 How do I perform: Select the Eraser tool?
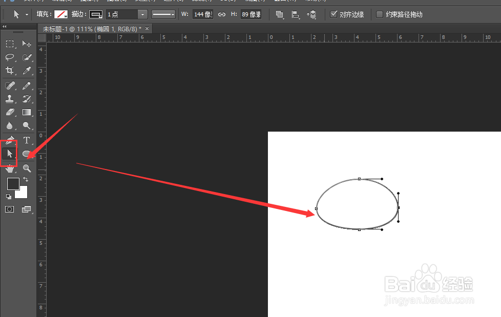pyautogui.click(x=10, y=112)
